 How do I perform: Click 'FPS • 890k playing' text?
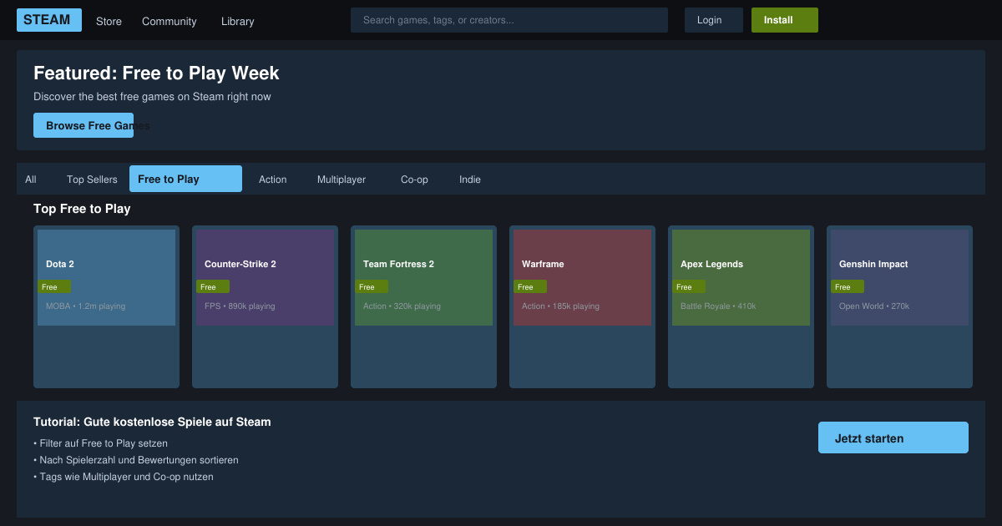tap(240, 306)
